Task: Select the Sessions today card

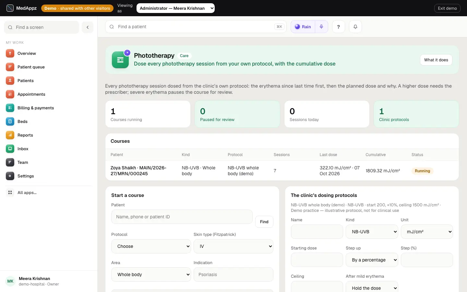Action: coord(327,114)
